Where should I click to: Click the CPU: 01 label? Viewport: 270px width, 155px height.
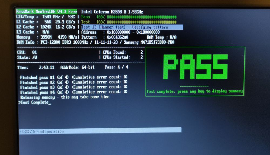coord(27,52)
